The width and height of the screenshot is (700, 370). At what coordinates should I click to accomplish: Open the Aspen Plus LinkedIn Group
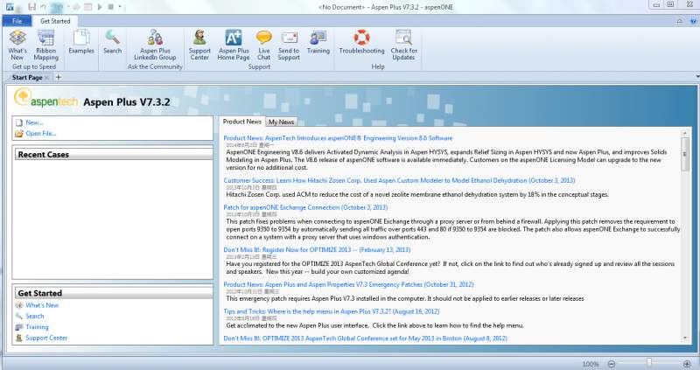pos(155,45)
